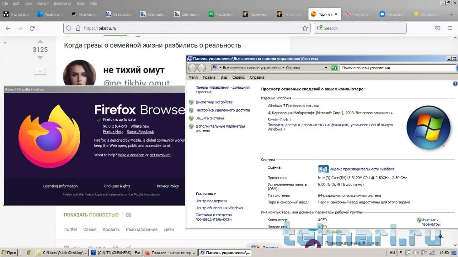Click ПОКАЗАТЬ ПОЛНОСТЬЮ to expand the post
The image size is (458, 257).
click(x=91, y=215)
